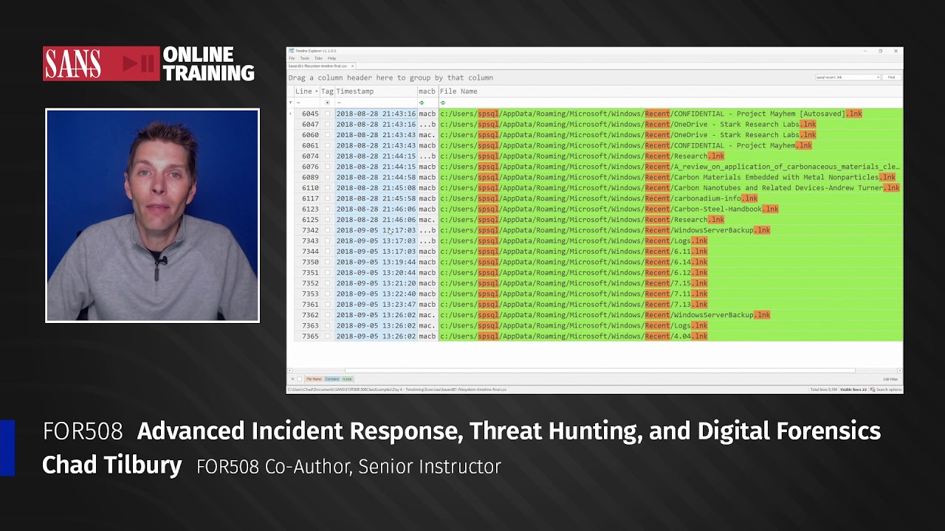Select the 6.11.lnk file row
This screenshot has height=531, width=945.
670,251
